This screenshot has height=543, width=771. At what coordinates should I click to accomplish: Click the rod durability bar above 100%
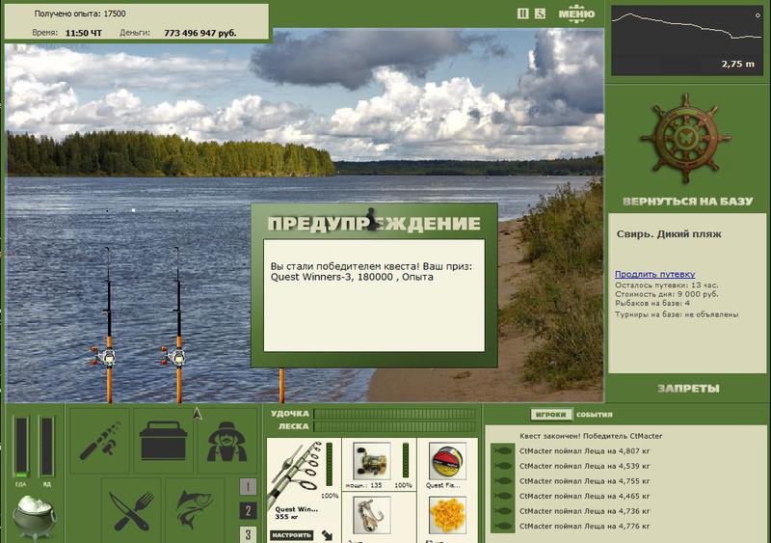329,464
